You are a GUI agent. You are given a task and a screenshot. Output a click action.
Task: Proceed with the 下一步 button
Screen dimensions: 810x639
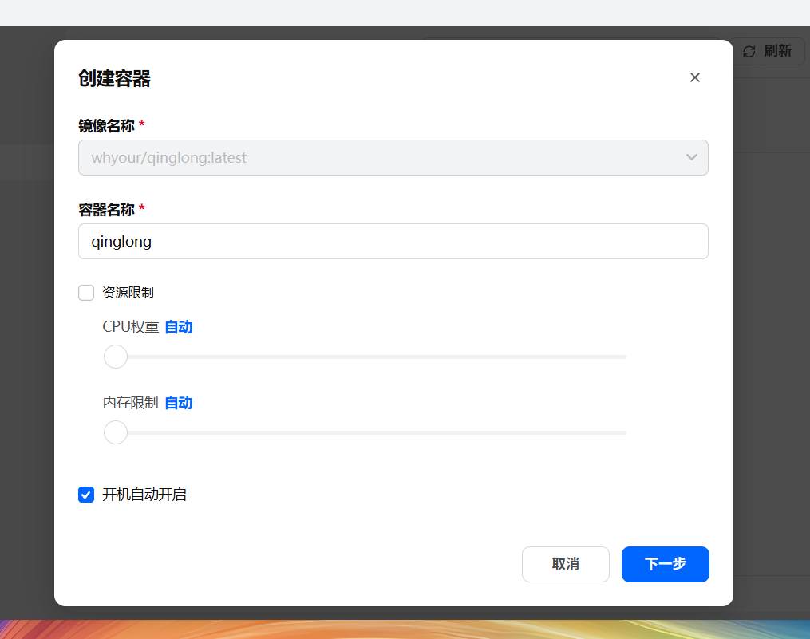point(665,564)
